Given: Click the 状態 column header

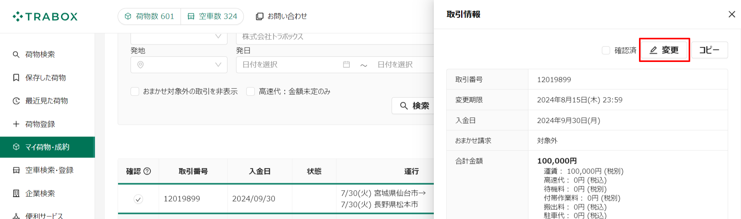Looking at the screenshot, I should coord(314,171).
